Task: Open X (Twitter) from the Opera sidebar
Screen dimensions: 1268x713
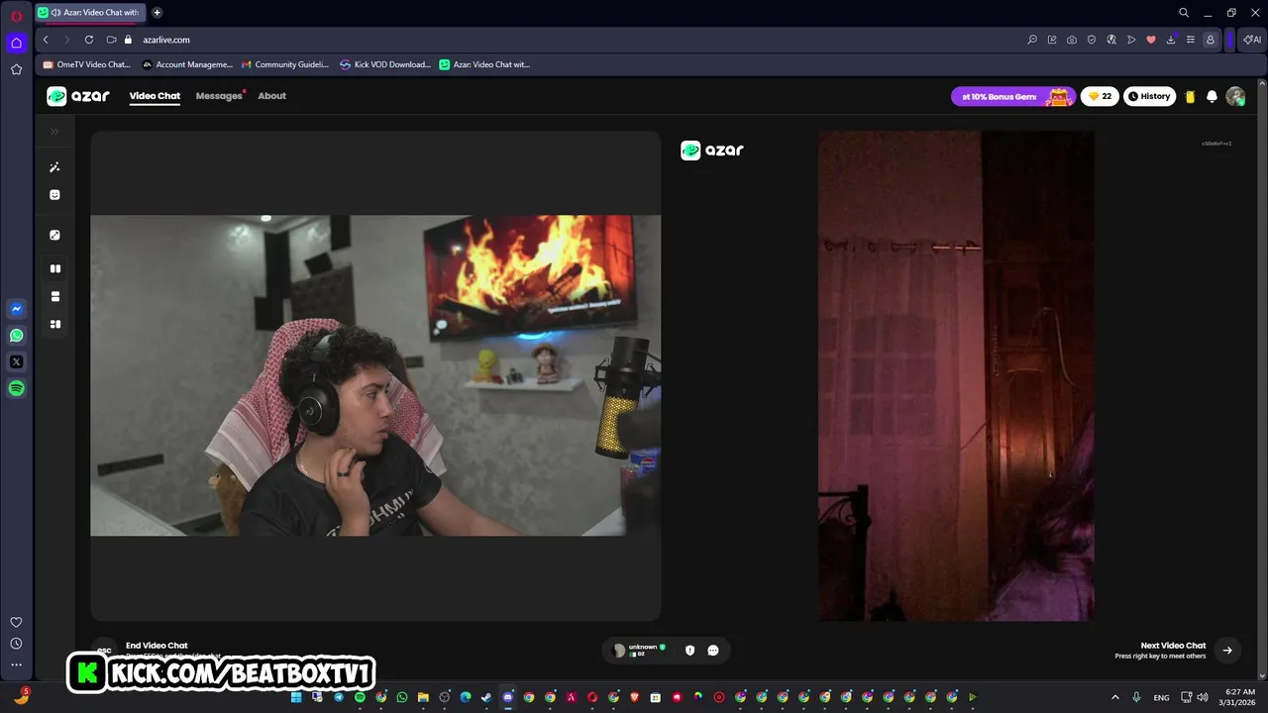Action: tap(16, 362)
